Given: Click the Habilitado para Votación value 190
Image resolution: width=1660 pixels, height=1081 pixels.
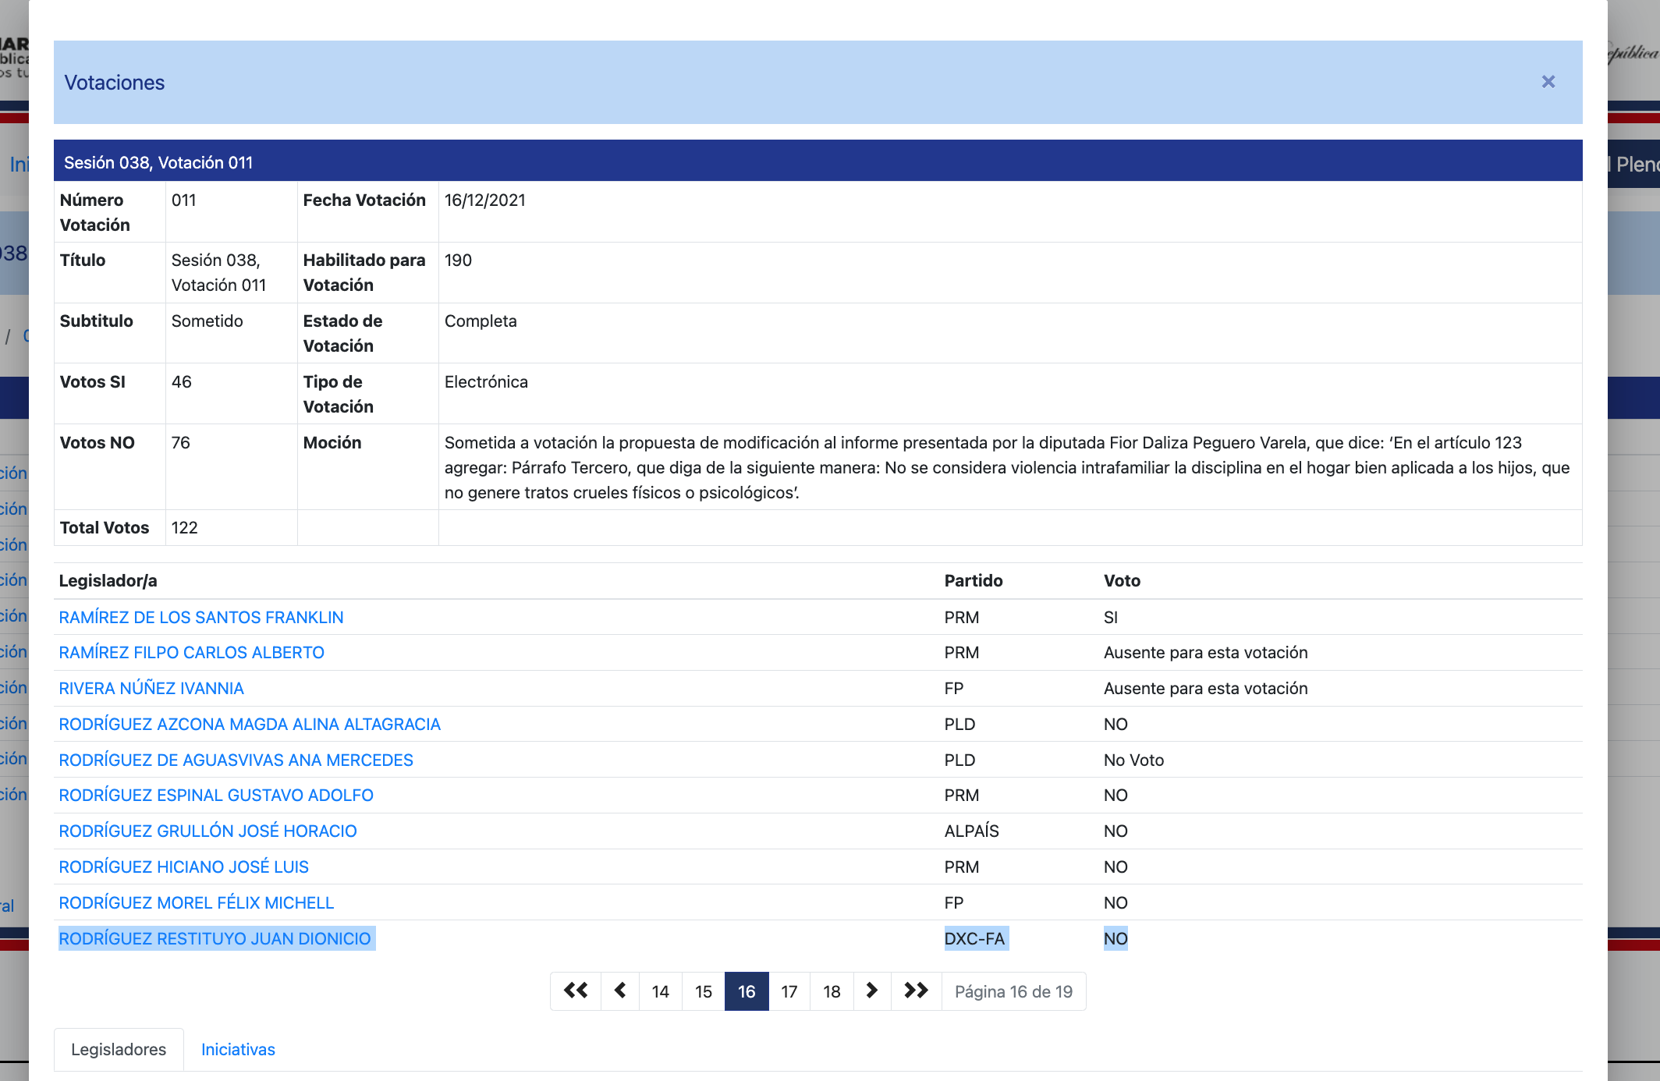Looking at the screenshot, I should [458, 261].
